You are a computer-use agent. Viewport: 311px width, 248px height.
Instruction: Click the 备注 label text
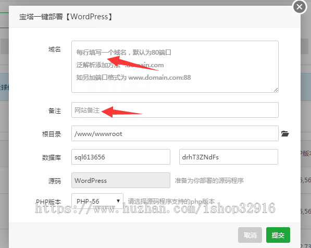pos(54,110)
